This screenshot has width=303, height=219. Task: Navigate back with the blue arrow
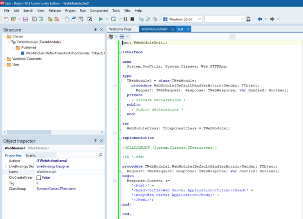tap(260, 19)
